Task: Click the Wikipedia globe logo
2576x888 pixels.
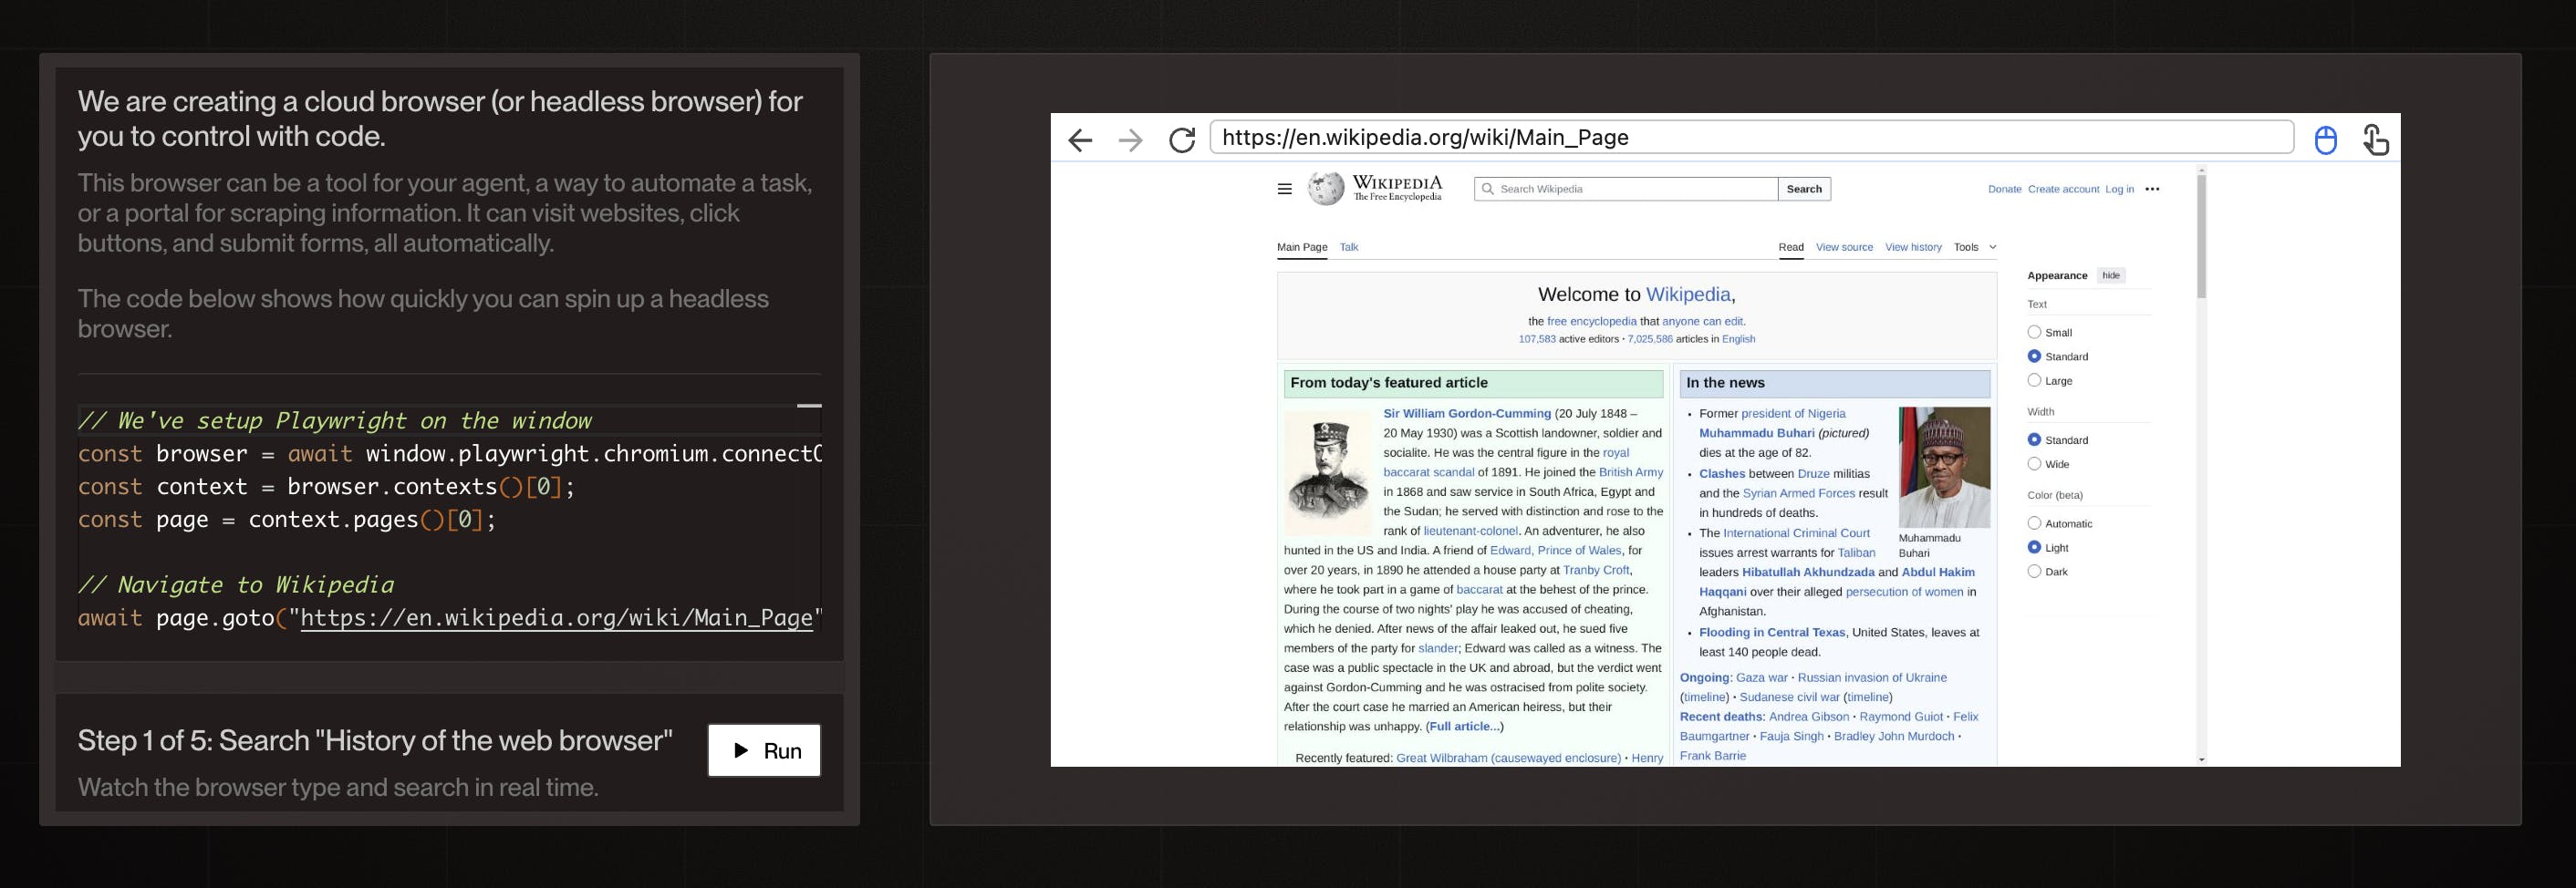Action: tap(1326, 188)
